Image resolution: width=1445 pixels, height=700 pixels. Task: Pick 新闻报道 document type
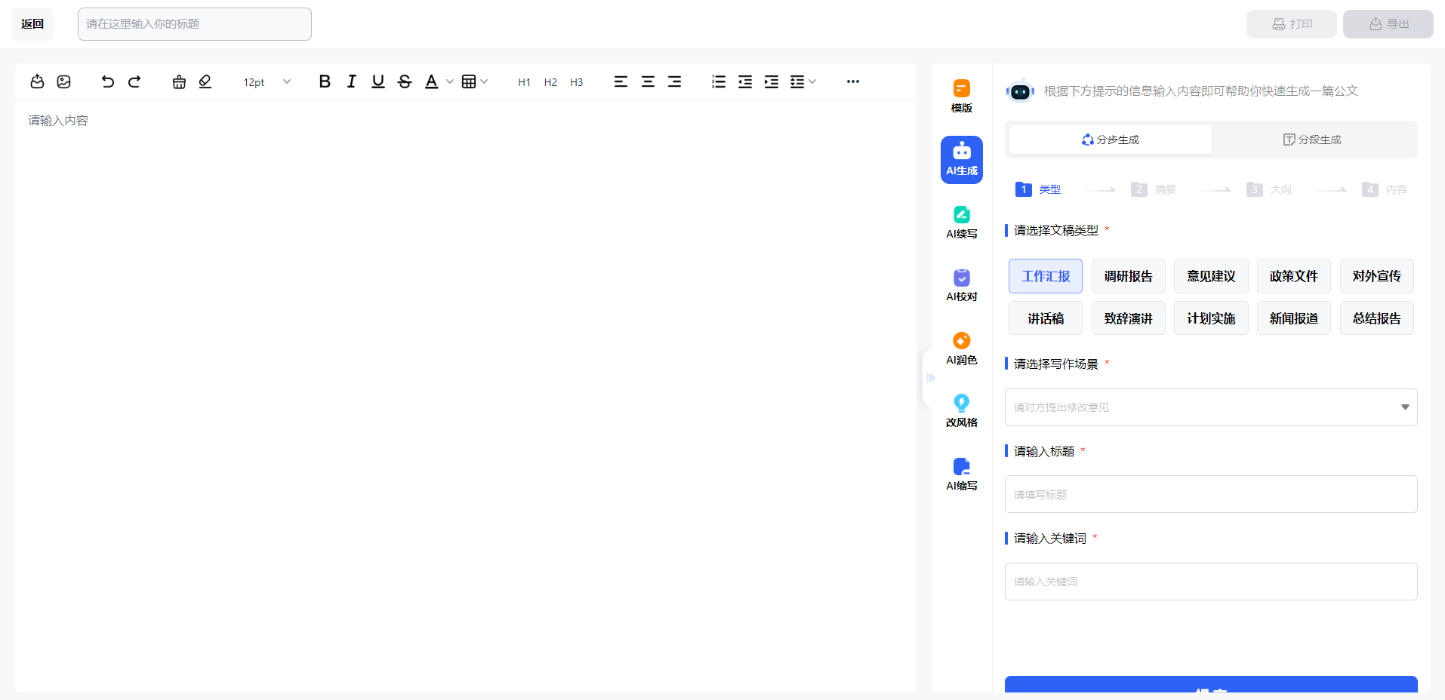tap(1293, 318)
